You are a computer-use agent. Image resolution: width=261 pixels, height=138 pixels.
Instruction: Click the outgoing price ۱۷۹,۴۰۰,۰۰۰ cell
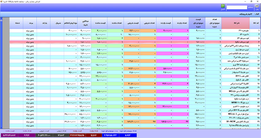pos(132,122)
